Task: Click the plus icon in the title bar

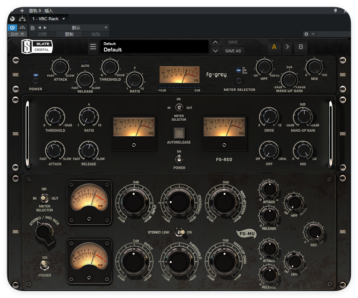Action: [22, 11]
